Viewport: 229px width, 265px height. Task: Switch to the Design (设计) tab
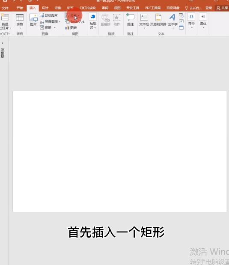coord(45,8)
